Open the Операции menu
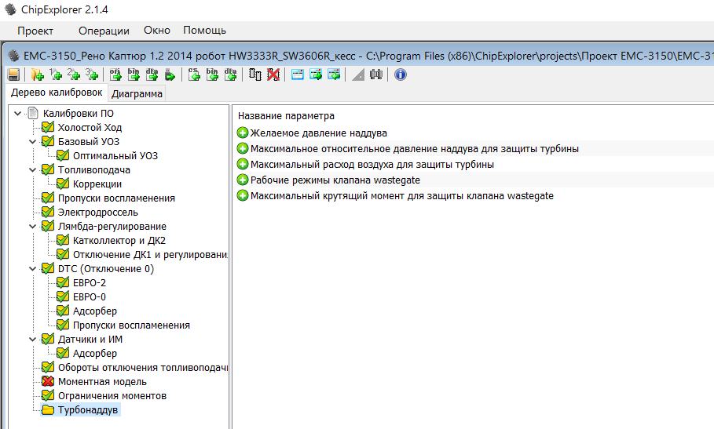The height and width of the screenshot is (429, 714). tap(104, 31)
